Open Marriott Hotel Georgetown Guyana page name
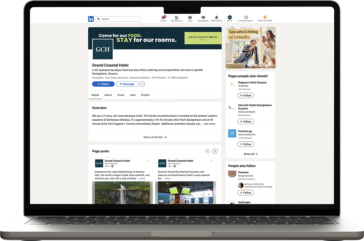This screenshot has height=241, width=364. (255, 107)
